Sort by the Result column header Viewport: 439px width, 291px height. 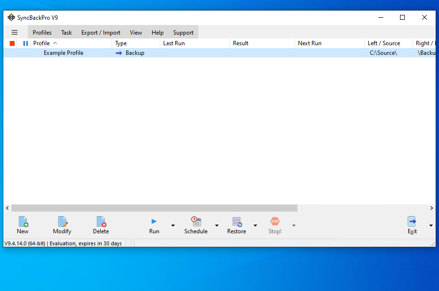tap(262, 43)
